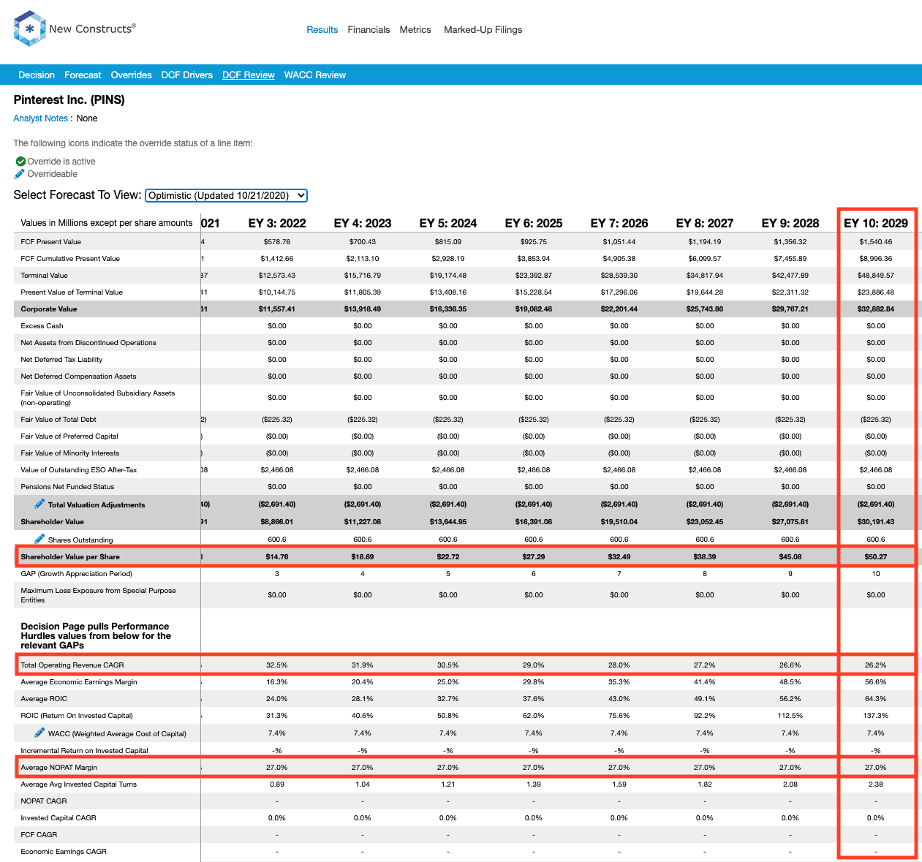Select the EY 3: 2022 column header
The width and height of the screenshot is (922, 862).
[277, 223]
